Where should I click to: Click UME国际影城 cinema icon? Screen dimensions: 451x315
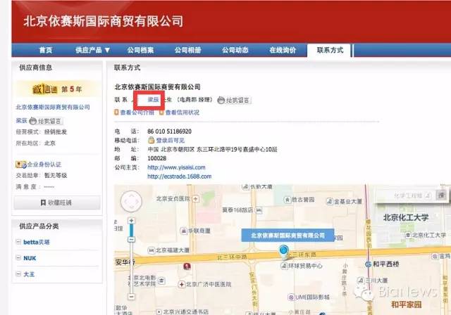[291, 297]
